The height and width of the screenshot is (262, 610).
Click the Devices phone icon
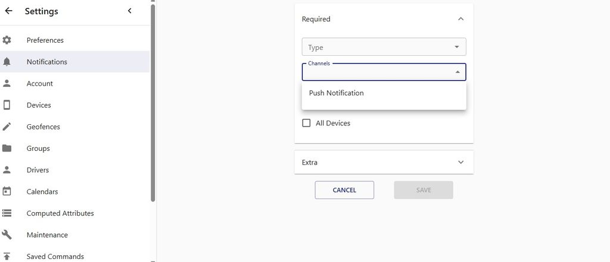click(7, 105)
